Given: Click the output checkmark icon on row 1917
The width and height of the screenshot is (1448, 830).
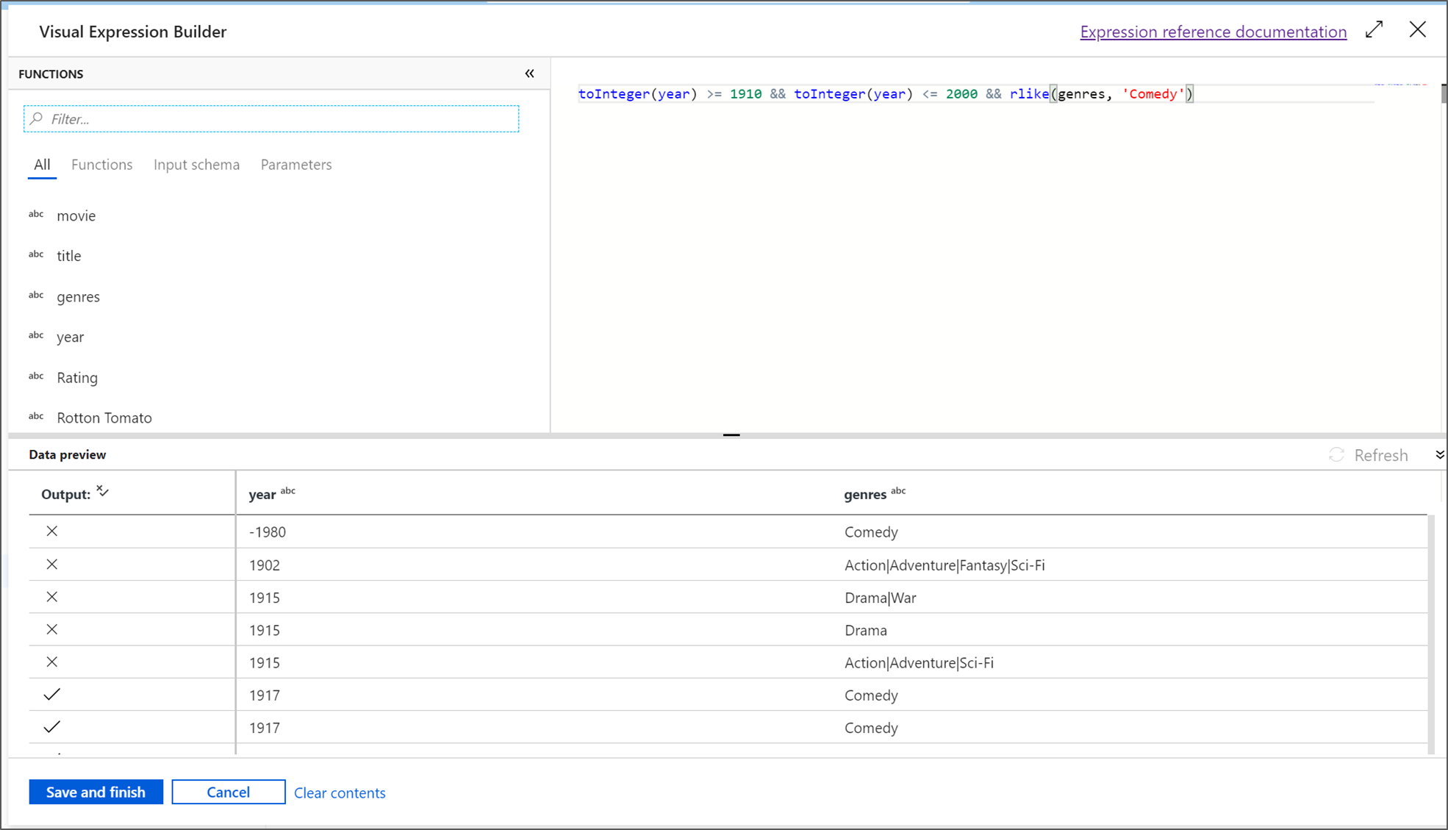Looking at the screenshot, I should (x=51, y=695).
